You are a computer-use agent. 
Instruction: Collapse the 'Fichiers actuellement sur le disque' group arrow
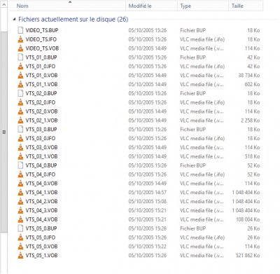pyautogui.click(x=15, y=20)
